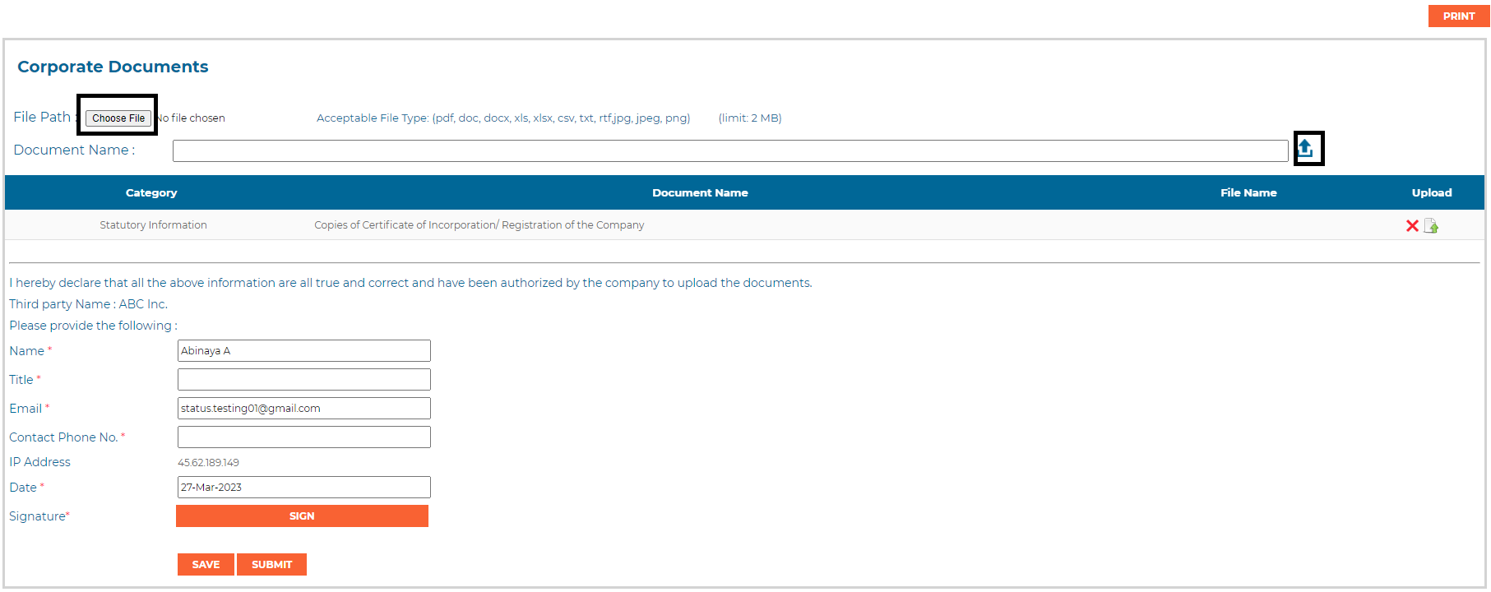This screenshot has width=1491, height=592.
Task: Open the Date field showing 27-Mar-2023
Action: (x=303, y=488)
